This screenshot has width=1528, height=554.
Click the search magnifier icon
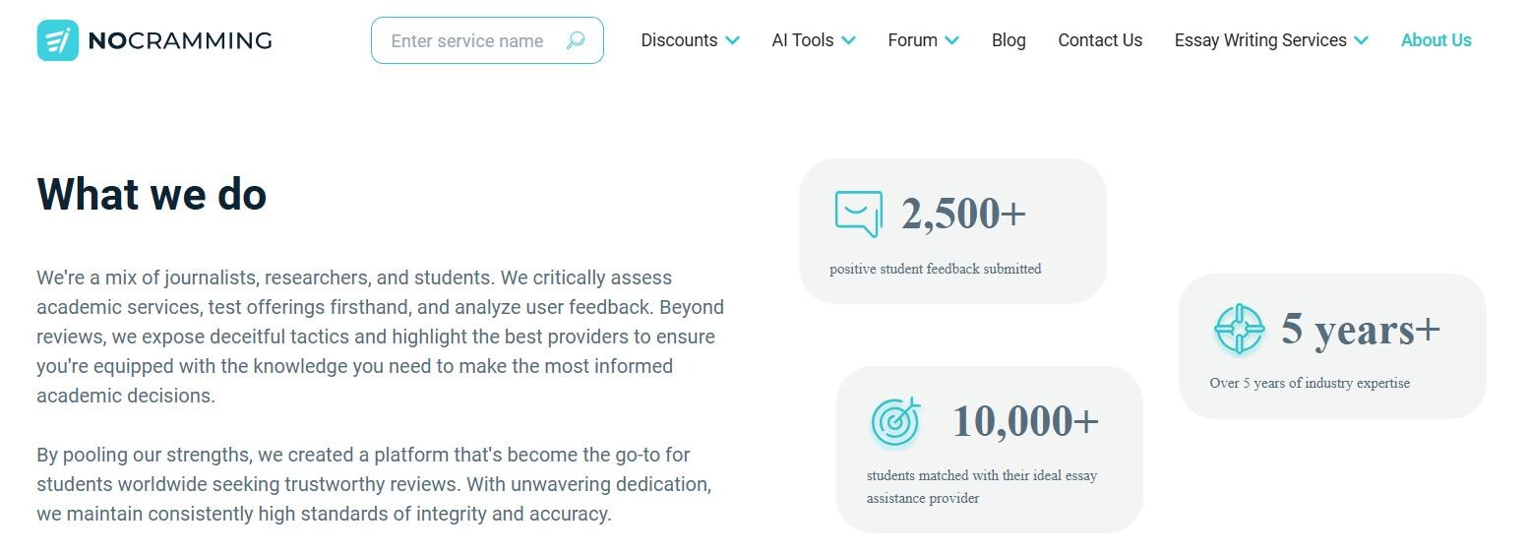(576, 40)
